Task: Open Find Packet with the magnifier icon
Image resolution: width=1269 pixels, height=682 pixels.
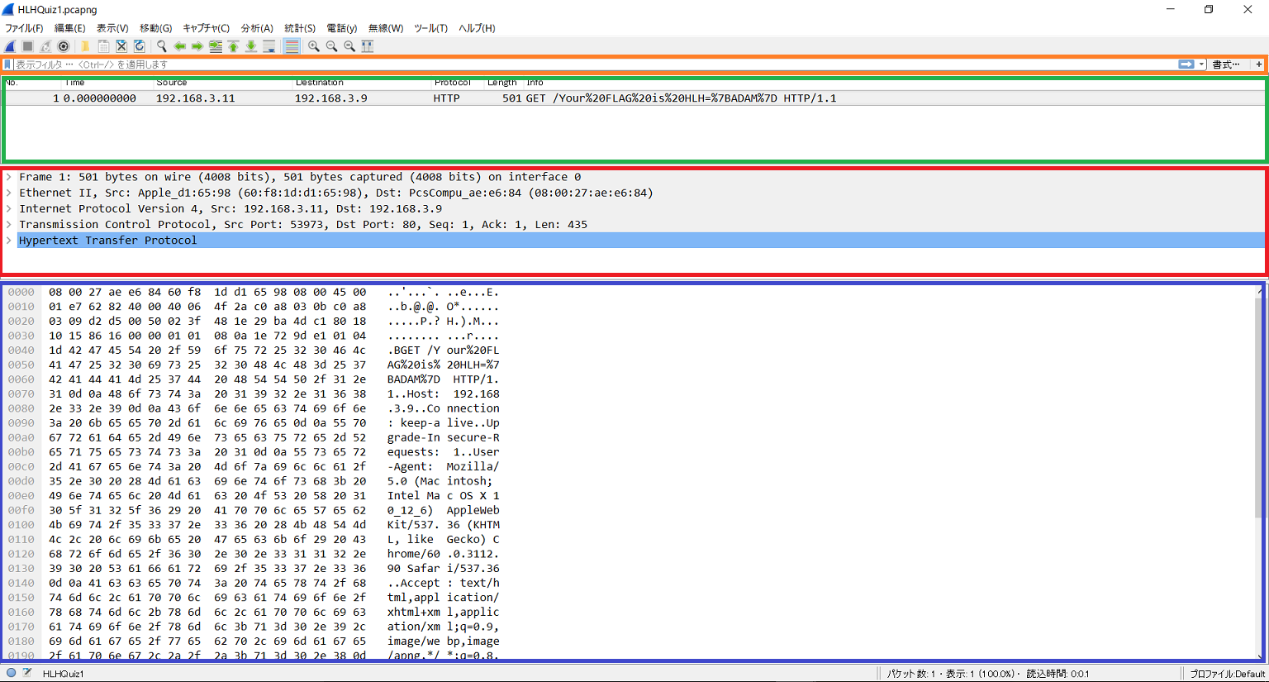Action: tap(162, 46)
